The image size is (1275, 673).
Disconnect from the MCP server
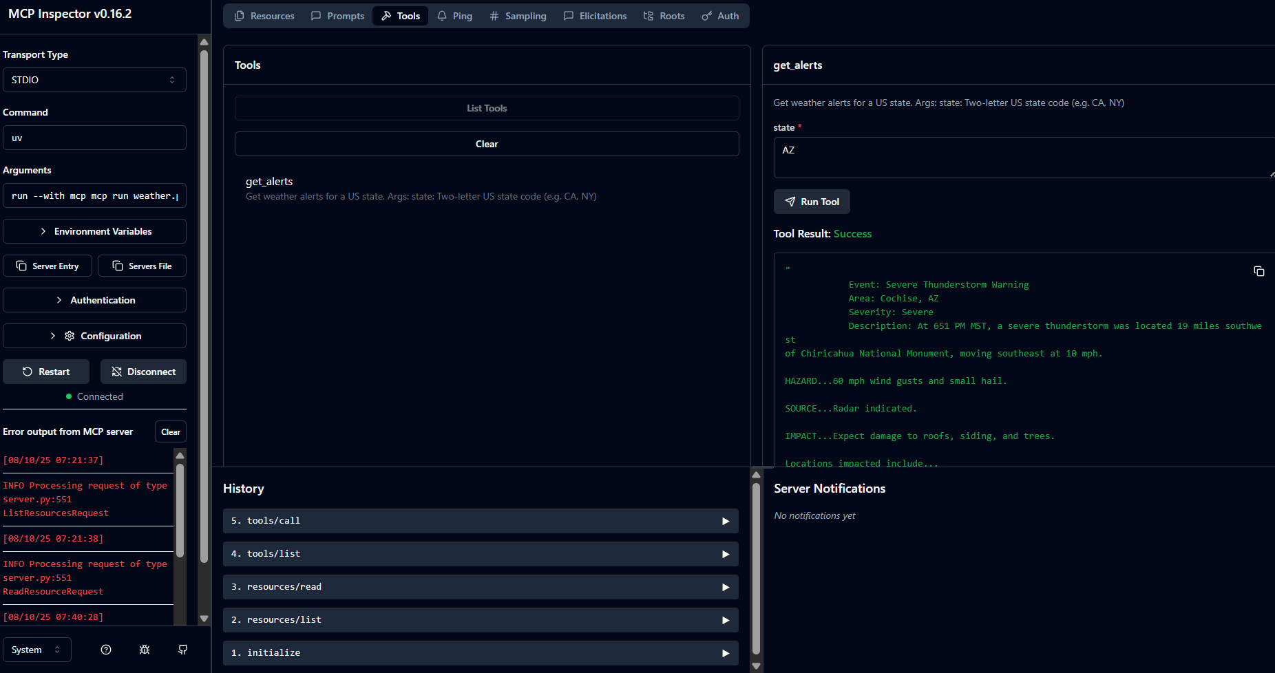[x=143, y=372]
